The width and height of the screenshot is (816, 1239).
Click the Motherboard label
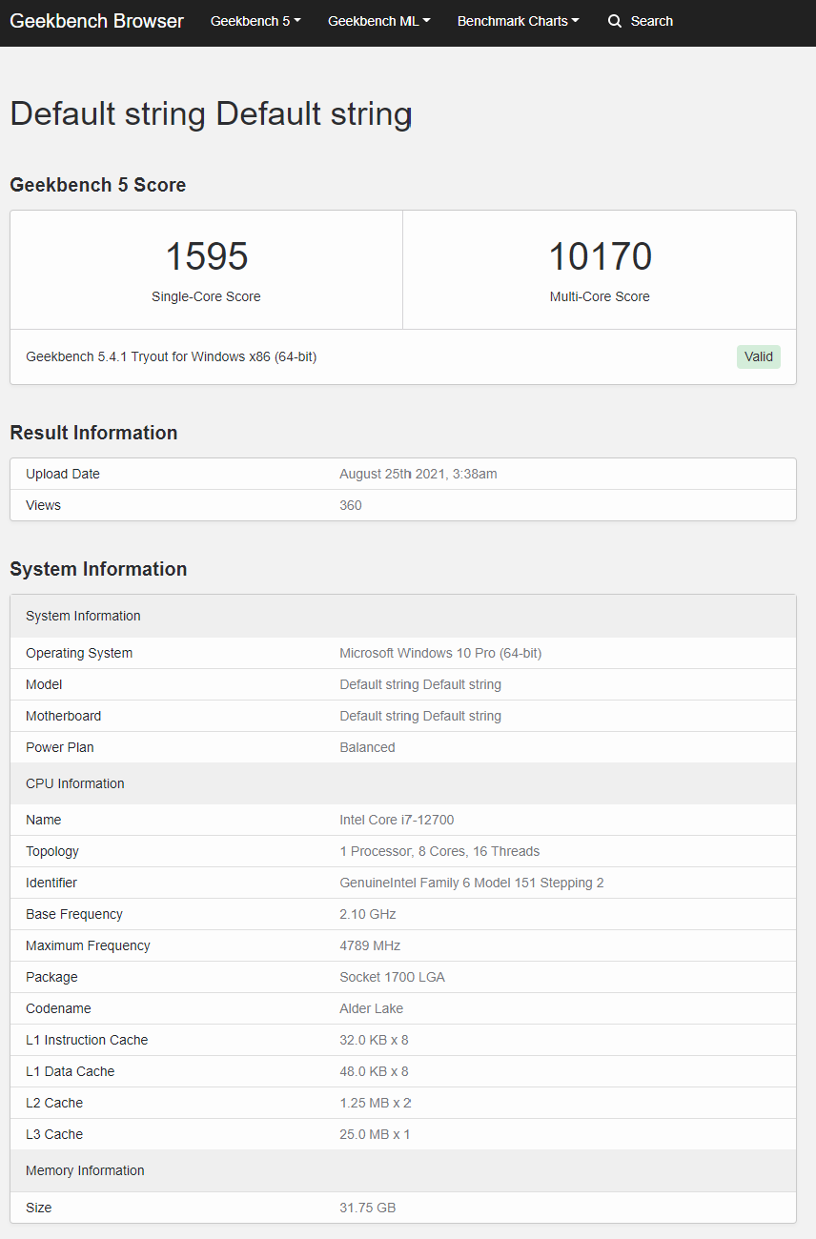pyautogui.click(x=63, y=716)
